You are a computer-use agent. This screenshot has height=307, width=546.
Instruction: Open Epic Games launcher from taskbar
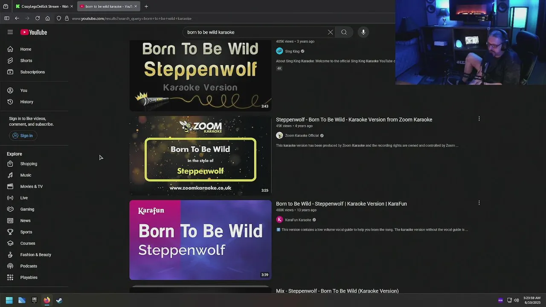pos(34,300)
